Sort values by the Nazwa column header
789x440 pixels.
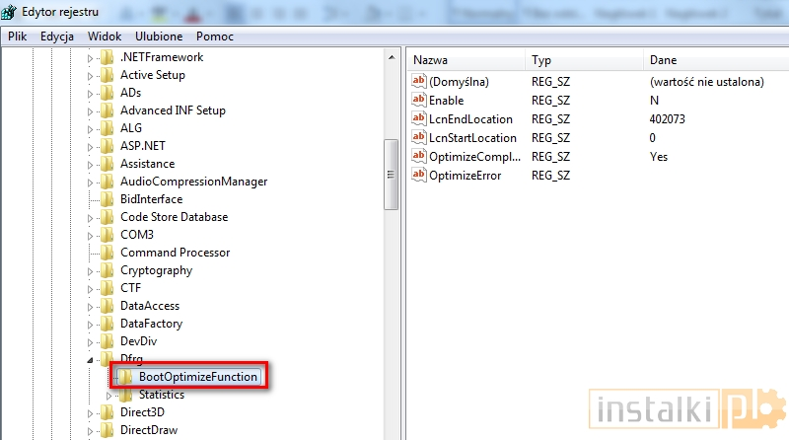click(x=466, y=60)
